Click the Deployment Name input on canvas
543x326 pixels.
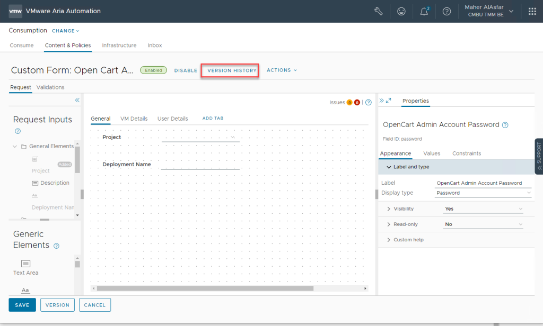(200, 165)
